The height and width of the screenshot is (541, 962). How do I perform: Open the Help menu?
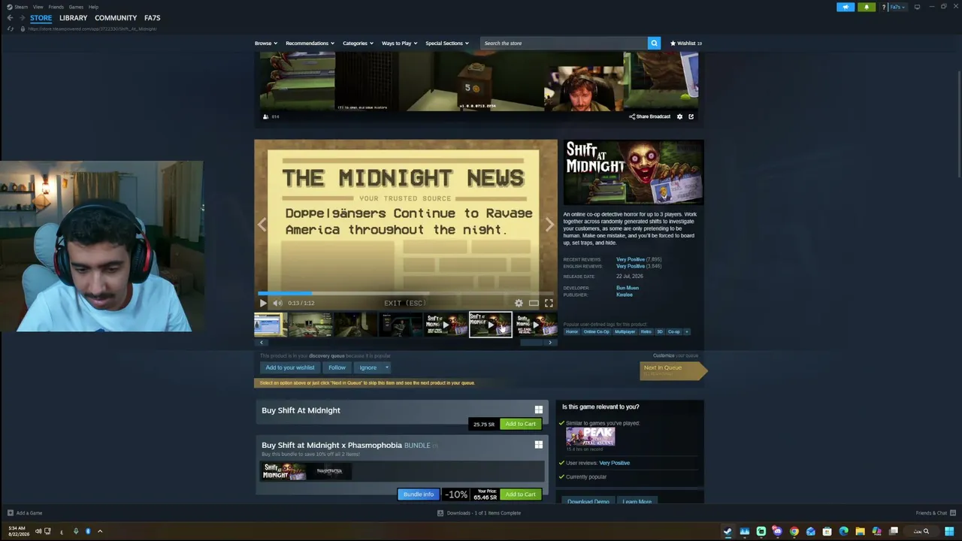93,7
